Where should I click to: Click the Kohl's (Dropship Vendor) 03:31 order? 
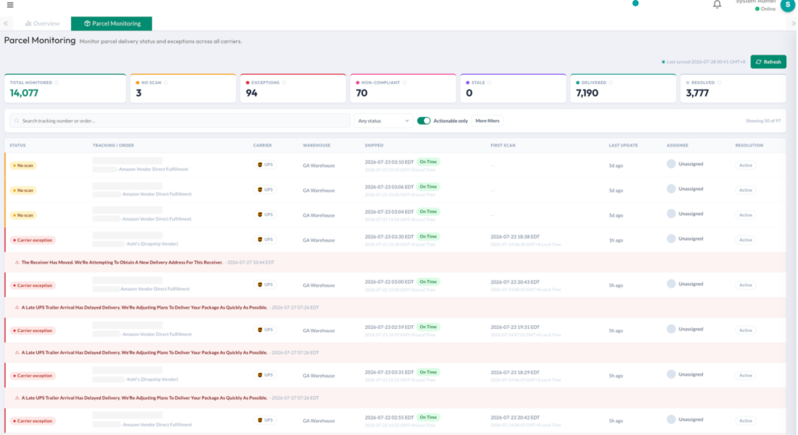[152, 380]
